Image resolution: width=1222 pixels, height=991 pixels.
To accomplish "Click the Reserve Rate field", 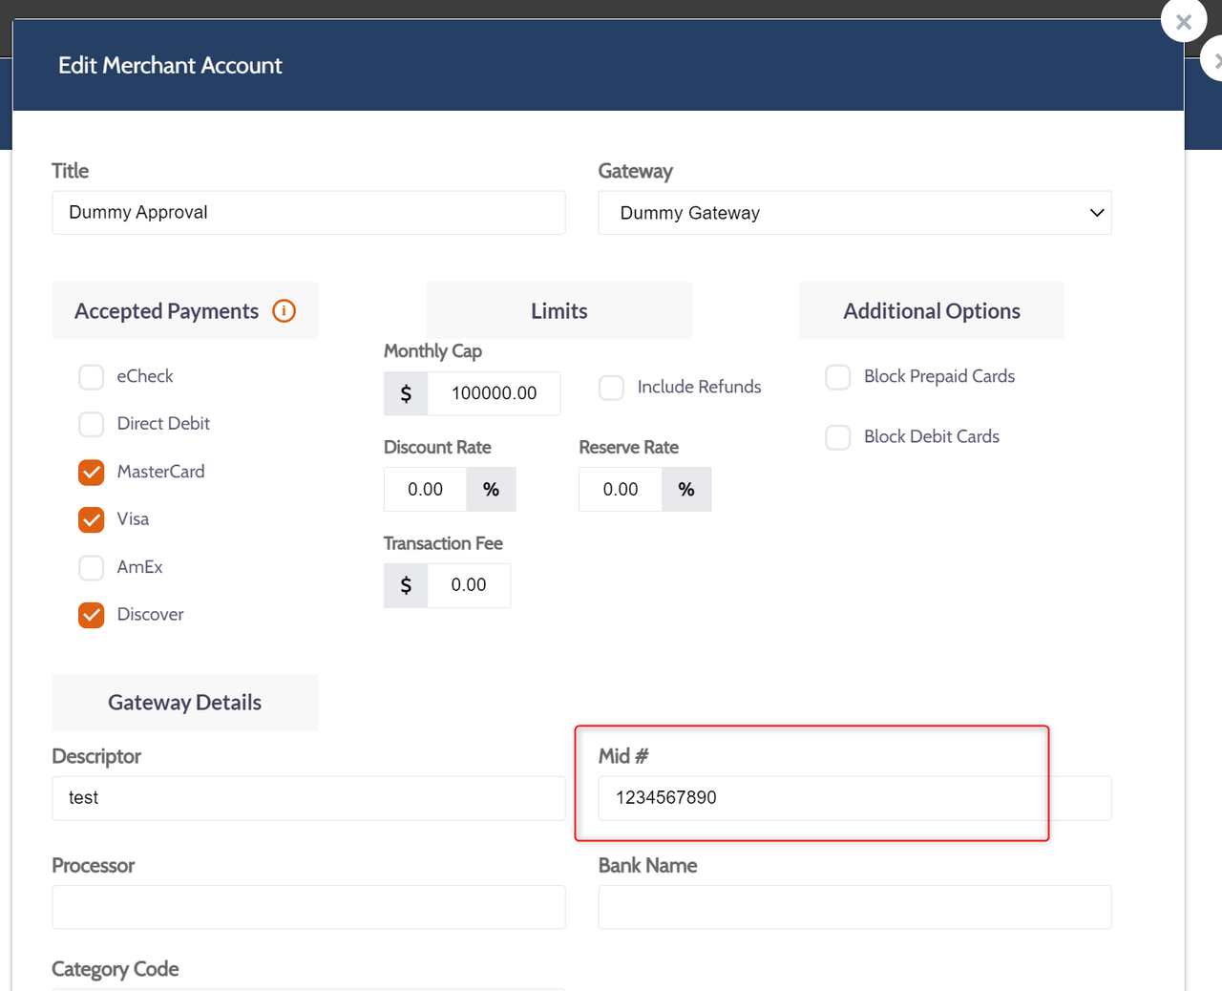I will 621,490.
